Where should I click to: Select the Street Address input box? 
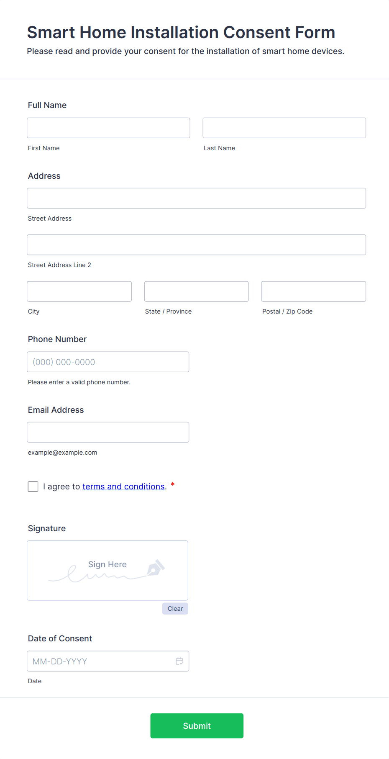coord(196,198)
